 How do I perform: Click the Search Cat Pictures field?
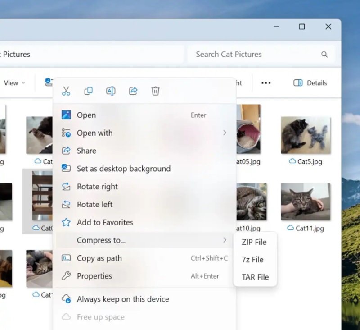click(x=254, y=55)
